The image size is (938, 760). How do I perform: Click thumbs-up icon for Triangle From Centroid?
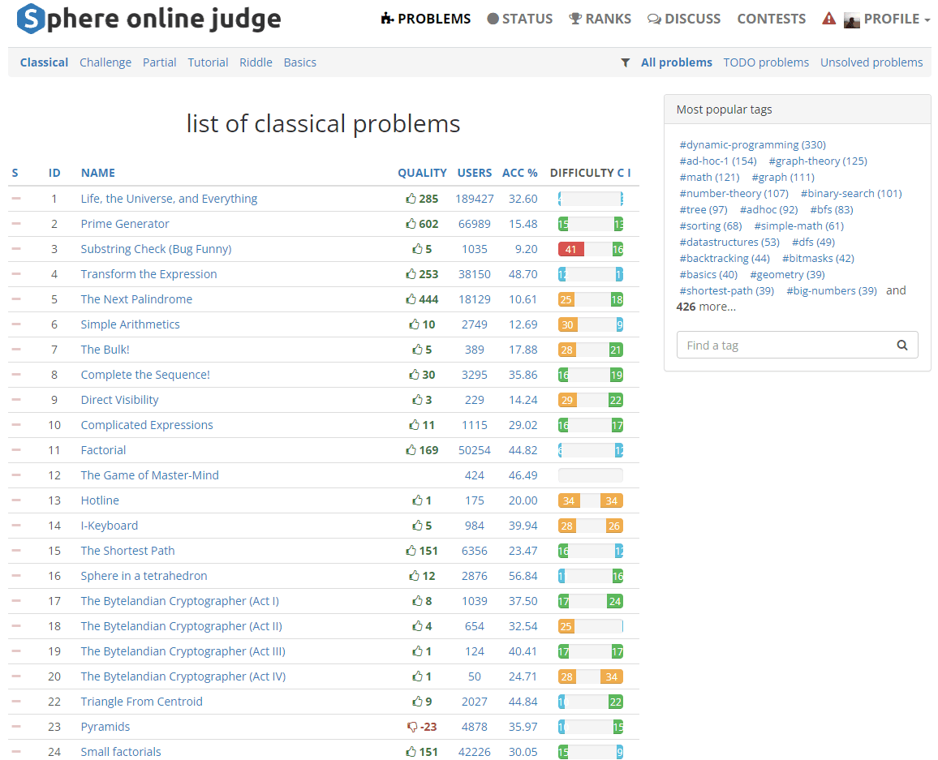coord(418,701)
